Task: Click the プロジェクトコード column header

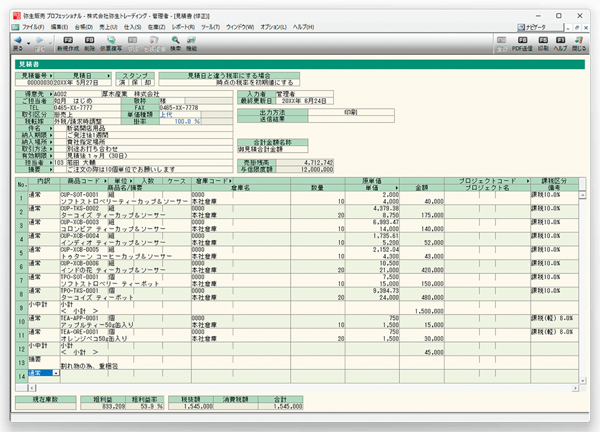Action: [487, 181]
